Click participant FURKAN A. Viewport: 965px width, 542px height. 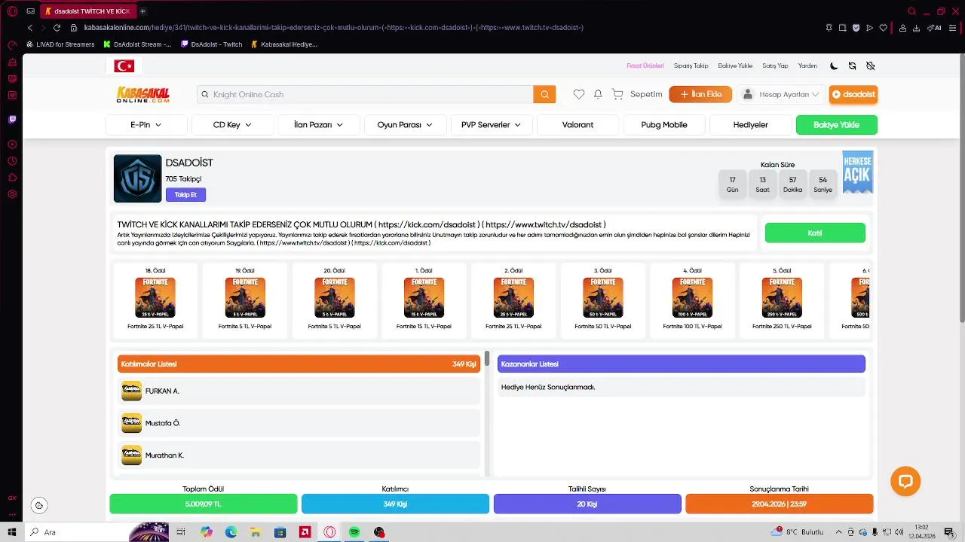299,391
